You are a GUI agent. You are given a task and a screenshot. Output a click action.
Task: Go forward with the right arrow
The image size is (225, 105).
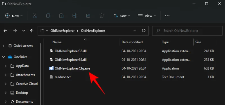(15, 31)
